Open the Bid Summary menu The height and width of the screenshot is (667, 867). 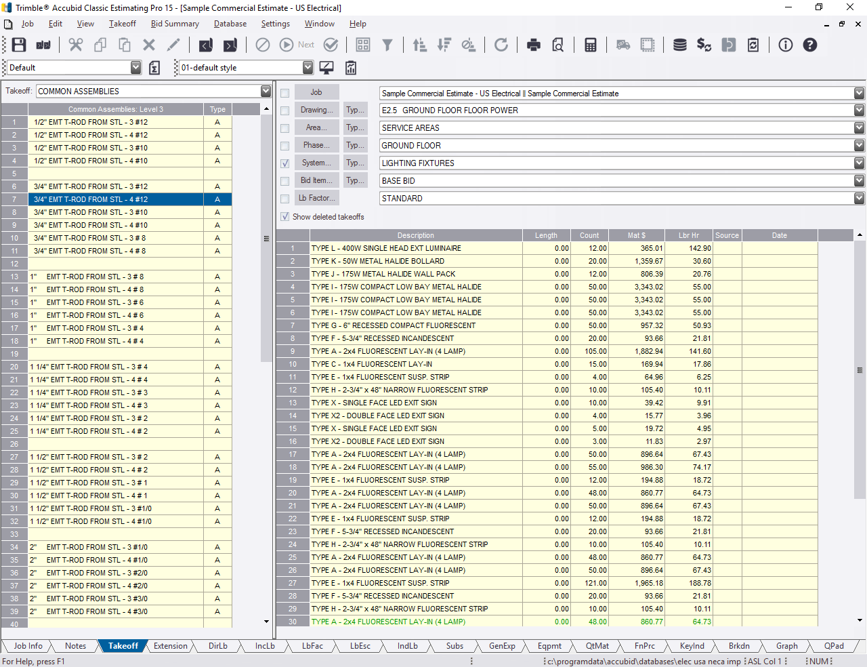[174, 24]
